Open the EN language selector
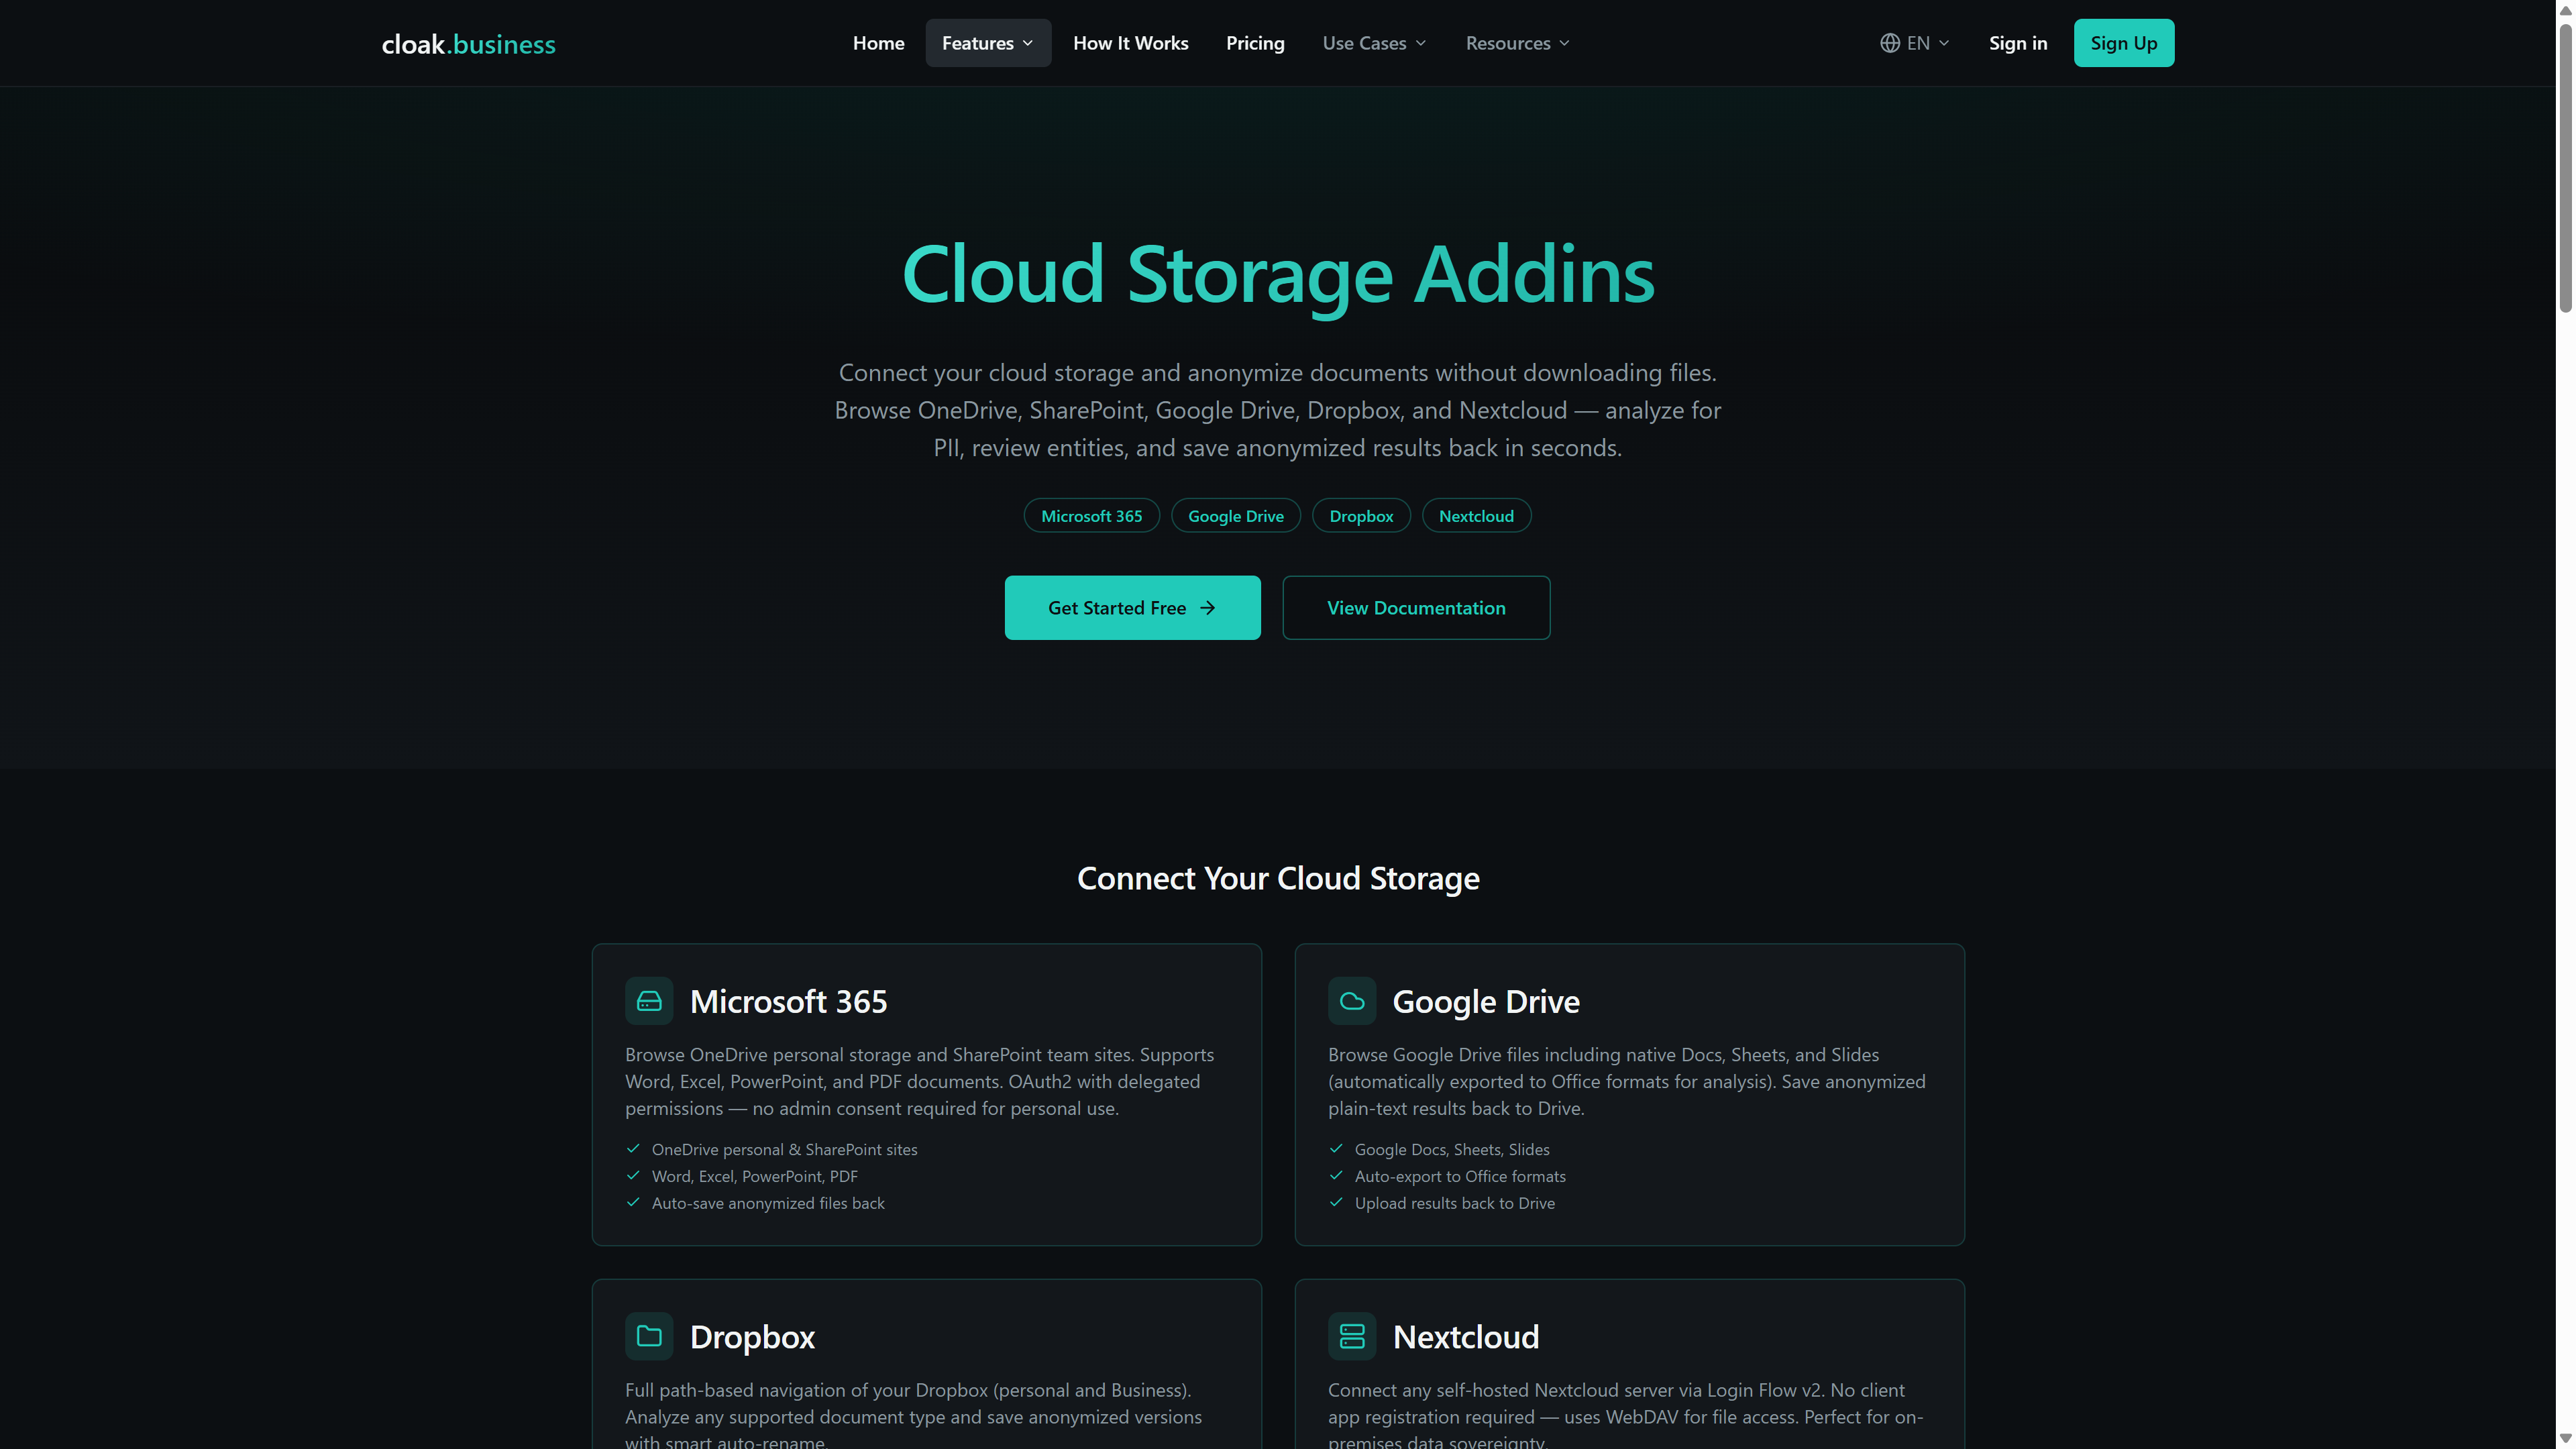Screen dimensions: 2576x1449 pos(1914,43)
